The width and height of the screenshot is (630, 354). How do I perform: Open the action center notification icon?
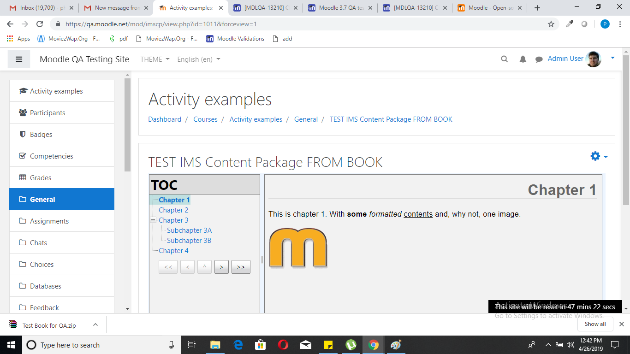coord(614,345)
